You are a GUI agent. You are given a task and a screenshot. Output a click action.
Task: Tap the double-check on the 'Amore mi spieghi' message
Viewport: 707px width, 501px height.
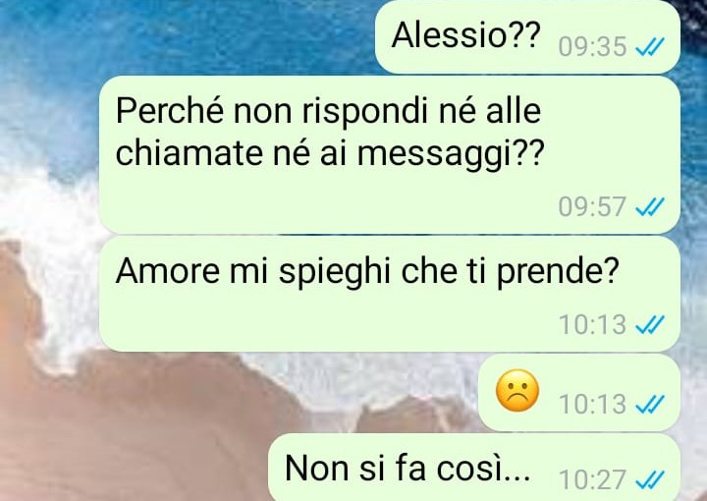coord(650,325)
